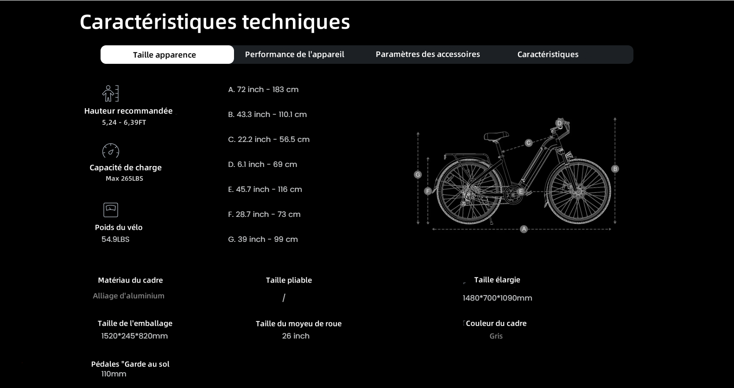Click the recommended height person icon
734x388 pixels.
(x=110, y=93)
